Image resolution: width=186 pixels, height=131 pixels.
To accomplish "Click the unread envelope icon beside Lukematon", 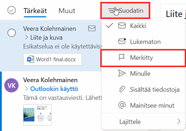I will [x=122, y=41].
